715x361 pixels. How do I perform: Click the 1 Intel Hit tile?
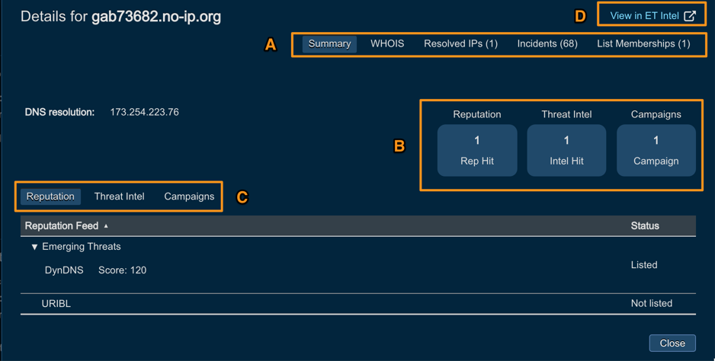click(x=566, y=151)
